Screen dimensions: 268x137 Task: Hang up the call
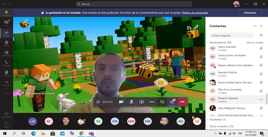[182, 102]
